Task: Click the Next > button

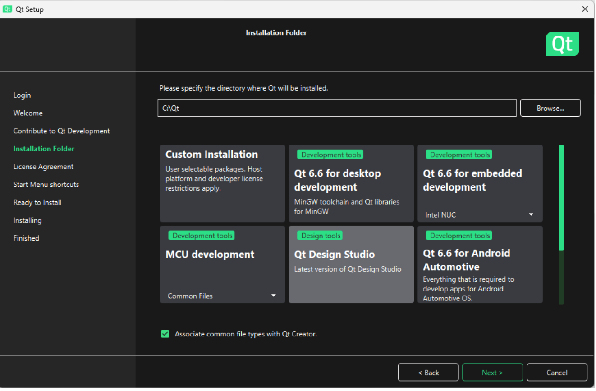Action: pos(492,373)
